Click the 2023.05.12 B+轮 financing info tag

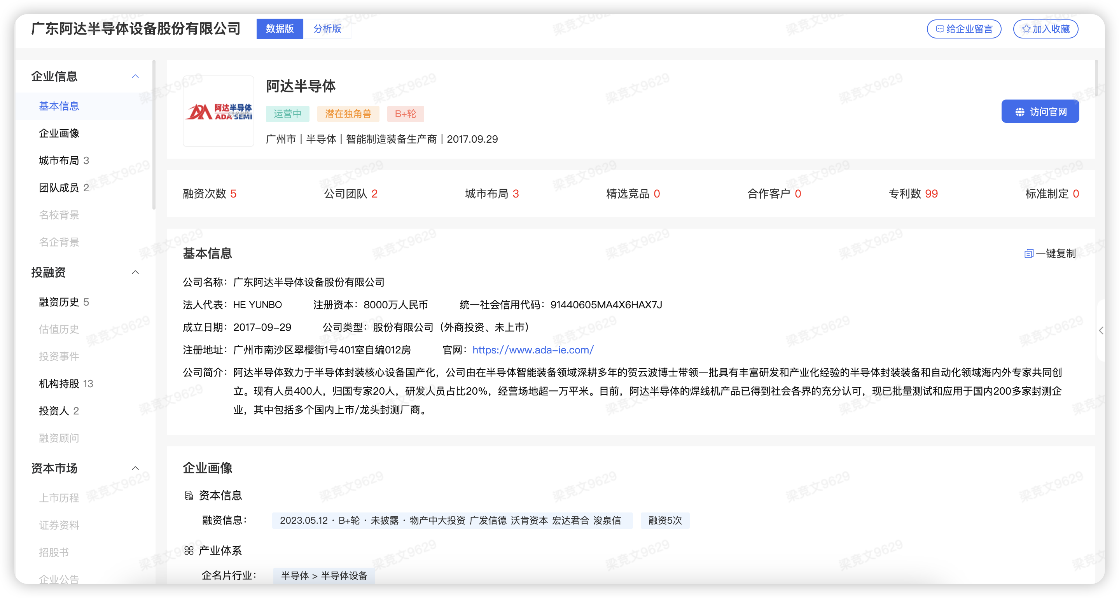tap(452, 521)
